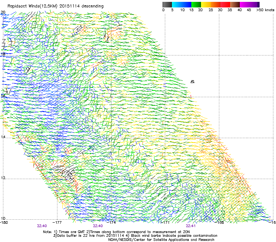Click the "5" legend scale label

pos(172,10)
